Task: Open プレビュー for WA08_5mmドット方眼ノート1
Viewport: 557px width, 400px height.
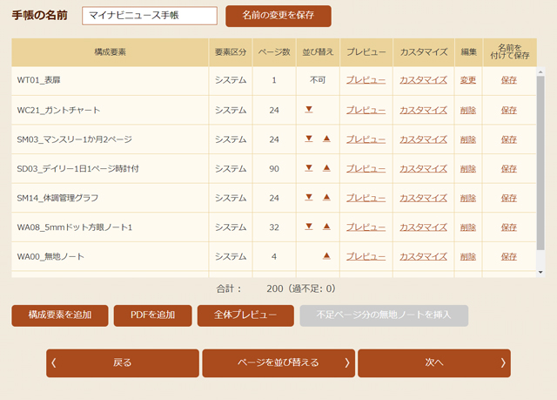Action: pyautogui.click(x=366, y=227)
